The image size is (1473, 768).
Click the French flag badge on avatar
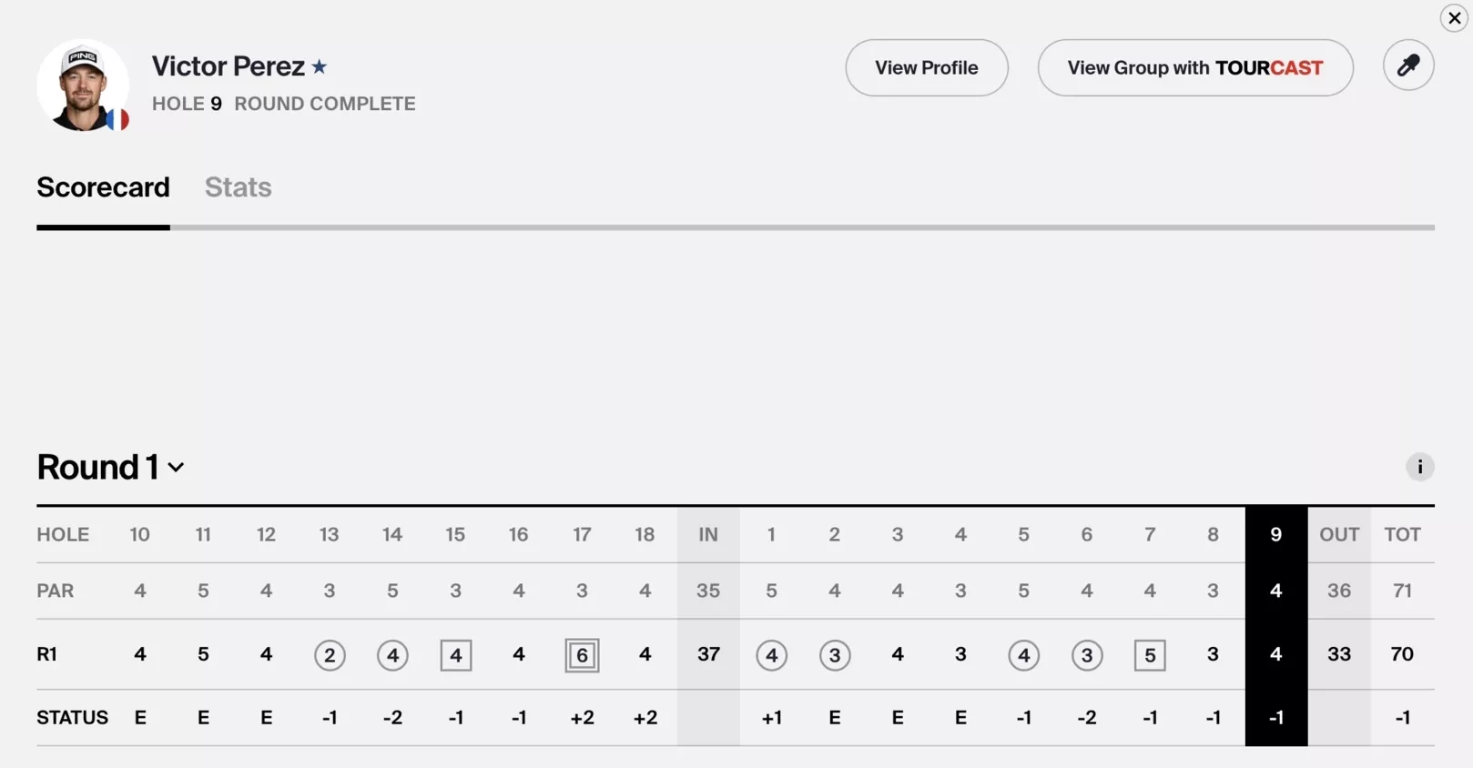(x=117, y=119)
